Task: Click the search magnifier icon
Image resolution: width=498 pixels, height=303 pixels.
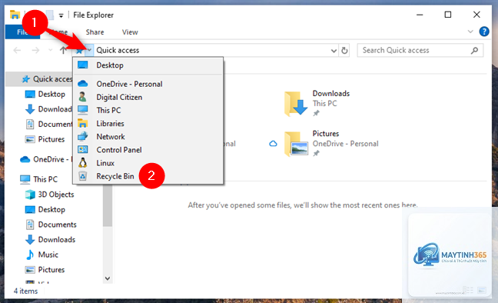Action: [474, 50]
